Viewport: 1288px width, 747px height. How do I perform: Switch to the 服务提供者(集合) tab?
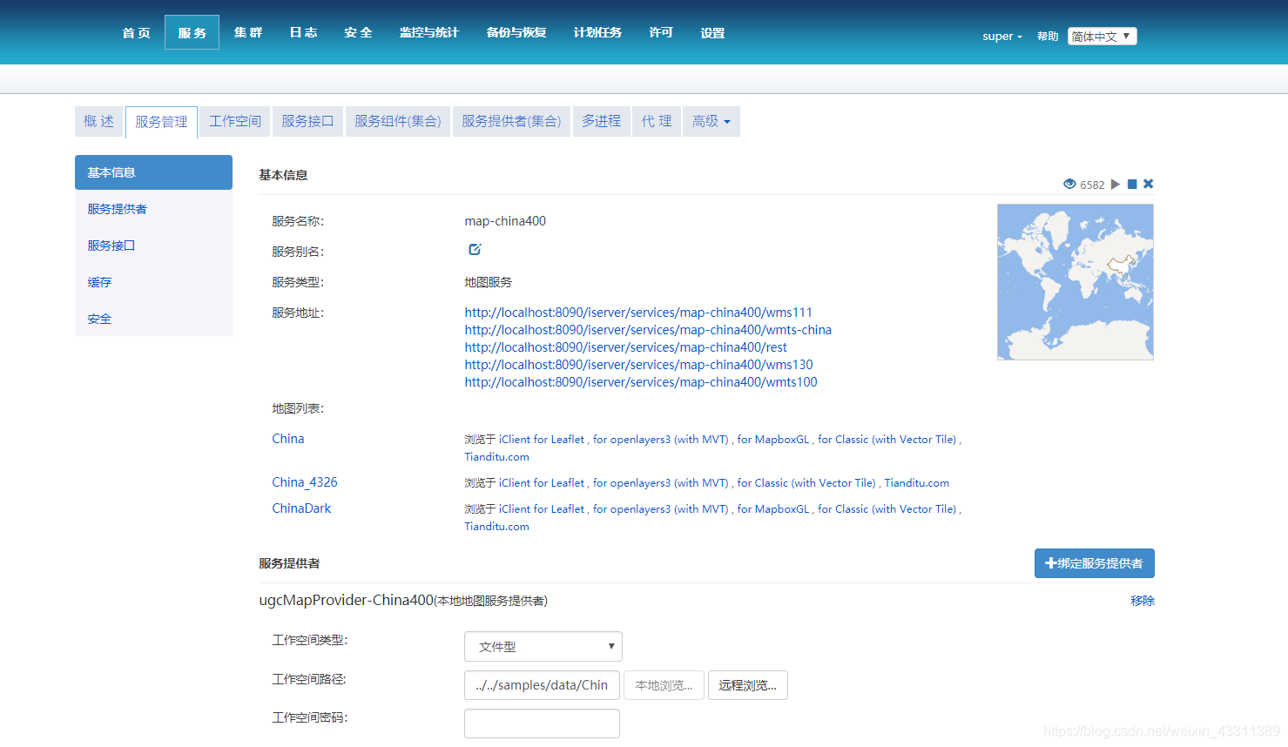coord(511,121)
